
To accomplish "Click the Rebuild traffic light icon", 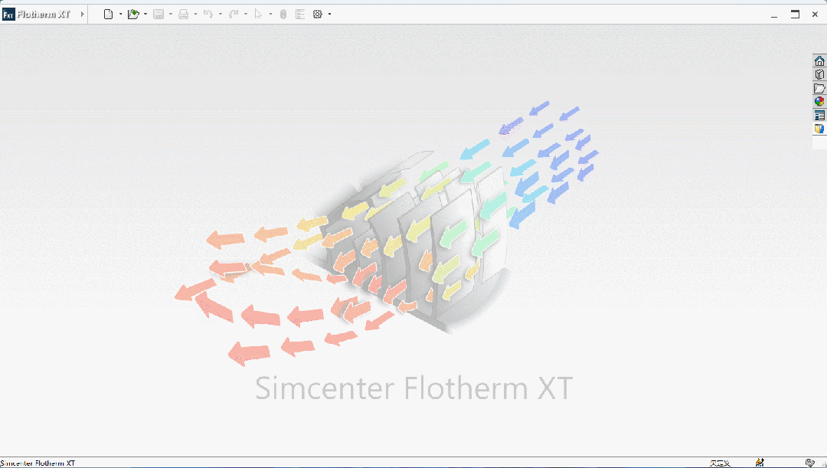I will (x=283, y=15).
